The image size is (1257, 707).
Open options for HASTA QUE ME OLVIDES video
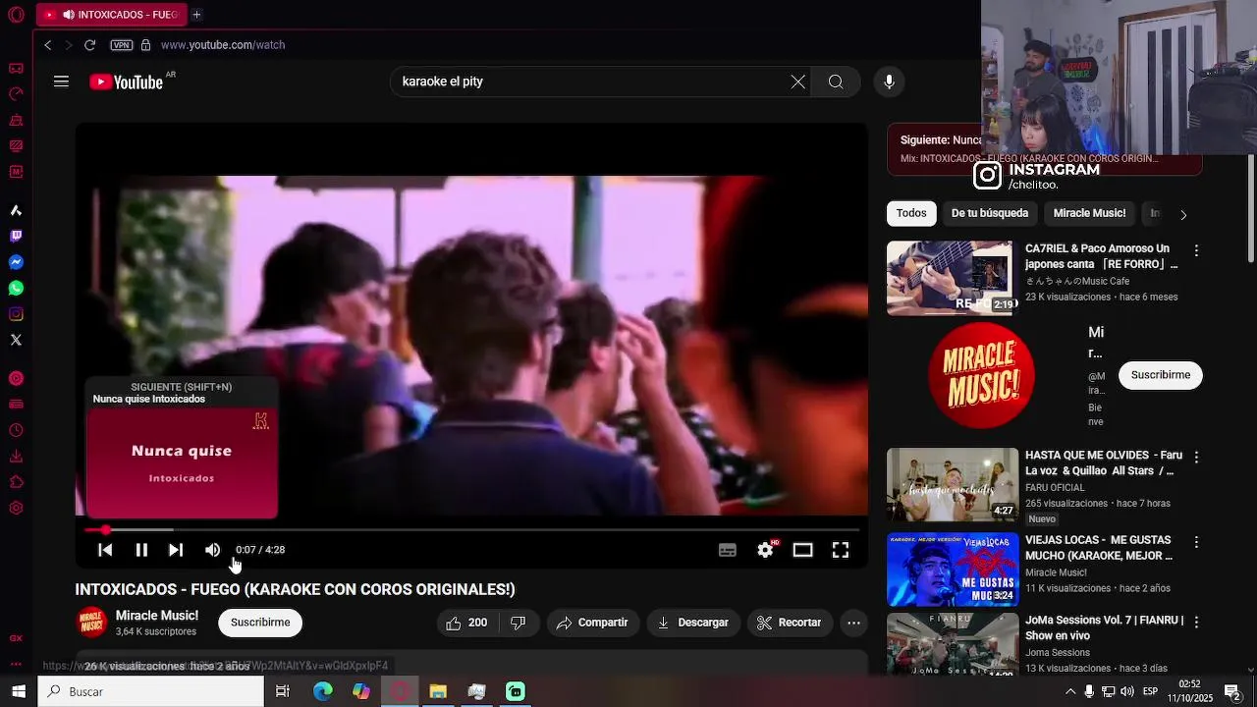pos(1196,458)
